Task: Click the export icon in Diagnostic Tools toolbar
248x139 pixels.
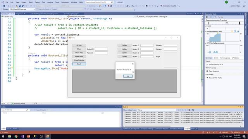Action: tap(211, 17)
